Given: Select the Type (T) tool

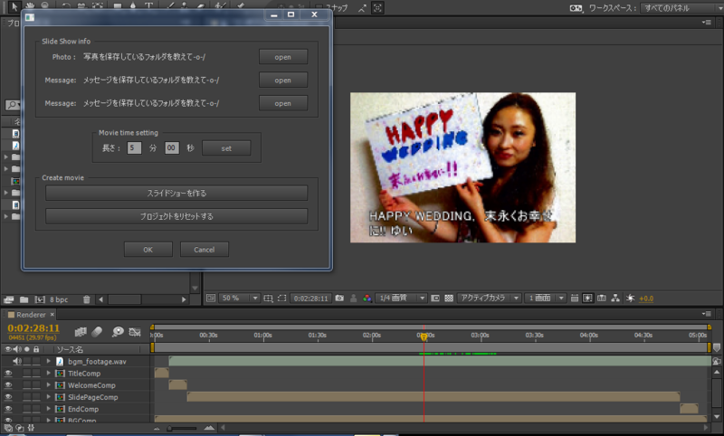Looking at the screenshot, I should coord(148,6).
